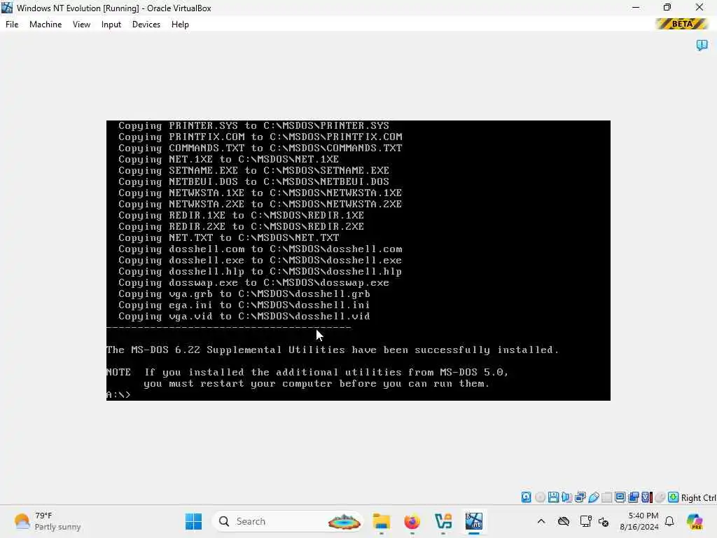Launch Copilot preview from the taskbar
The width and height of the screenshot is (717, 538).
[x=695, y=521]
